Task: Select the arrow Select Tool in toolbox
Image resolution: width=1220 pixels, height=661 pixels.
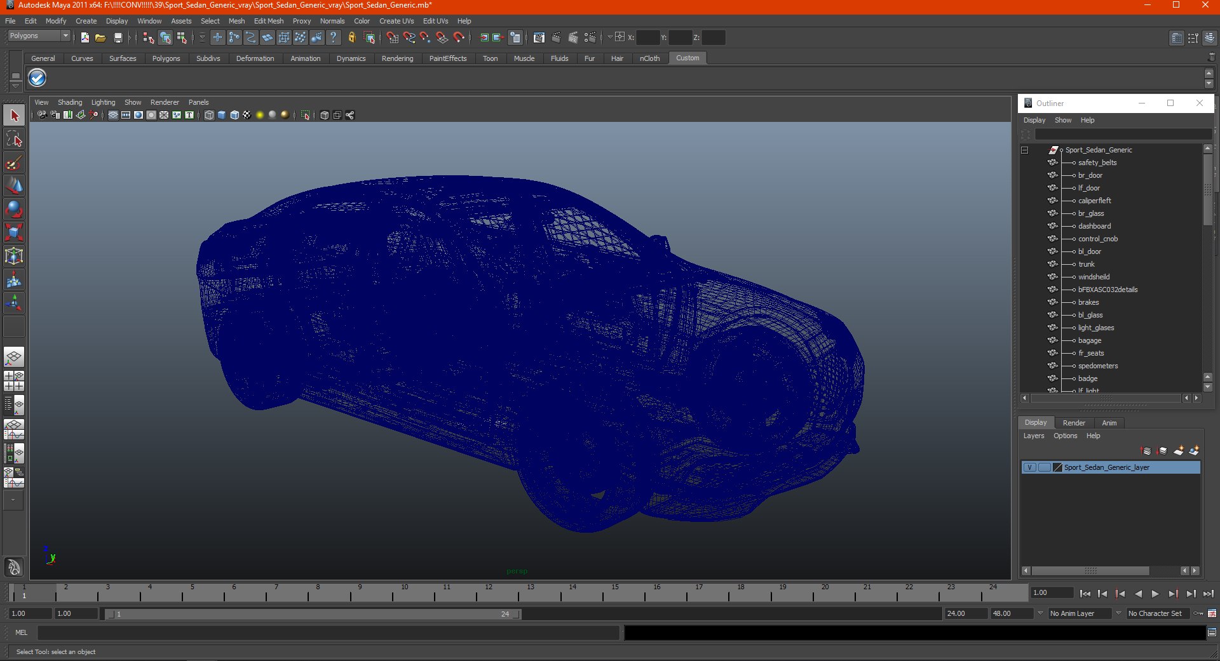Action: pyautogui.click(x=14, y=116)
